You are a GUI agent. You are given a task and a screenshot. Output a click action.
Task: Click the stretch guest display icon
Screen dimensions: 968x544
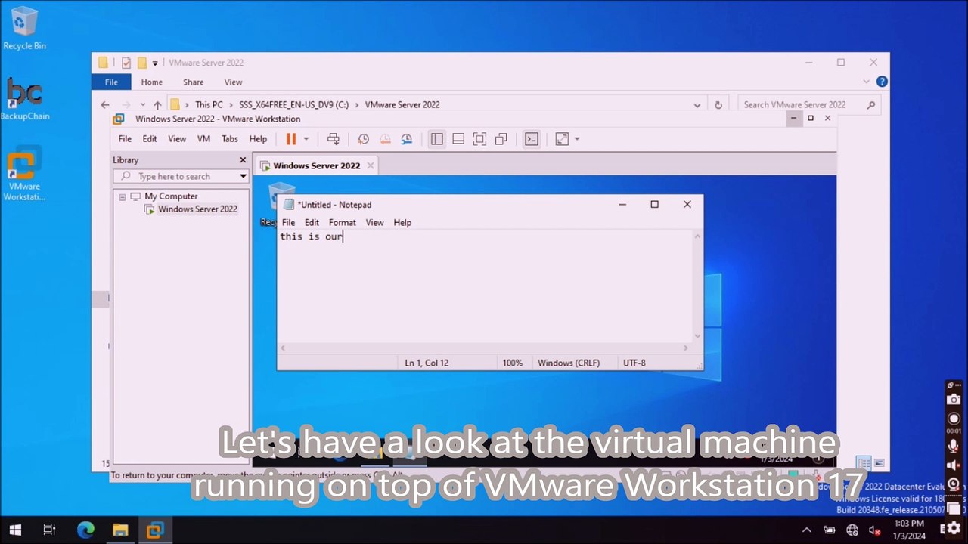click(x=561, y=139)
